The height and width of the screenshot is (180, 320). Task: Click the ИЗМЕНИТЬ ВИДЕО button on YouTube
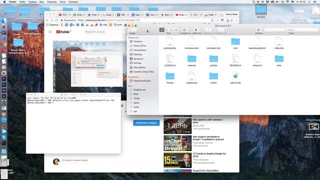146,123
